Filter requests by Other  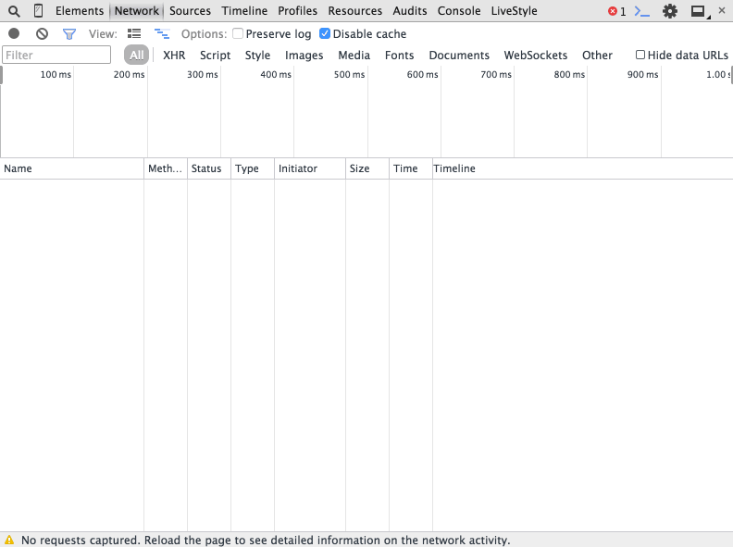coord(597,56)
